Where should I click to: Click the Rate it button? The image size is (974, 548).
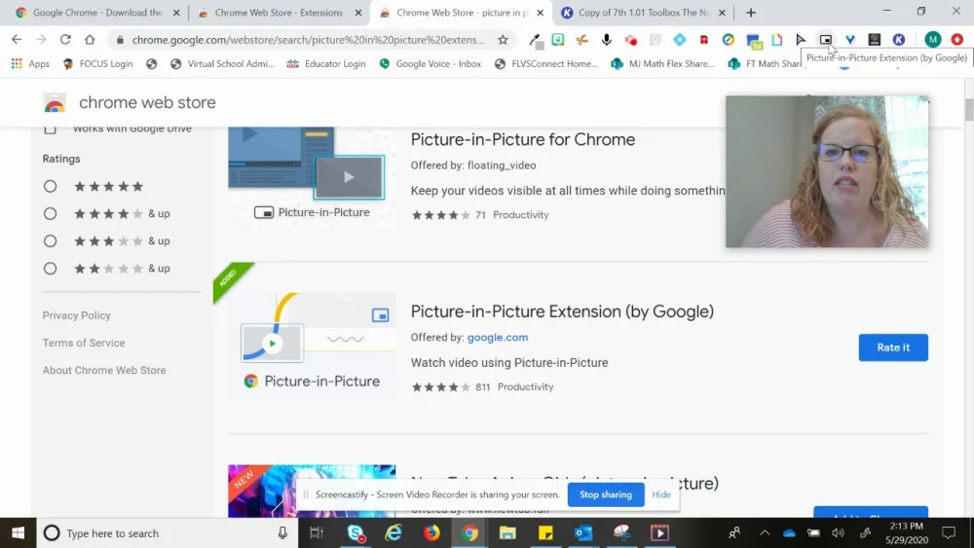pos(893,347)
